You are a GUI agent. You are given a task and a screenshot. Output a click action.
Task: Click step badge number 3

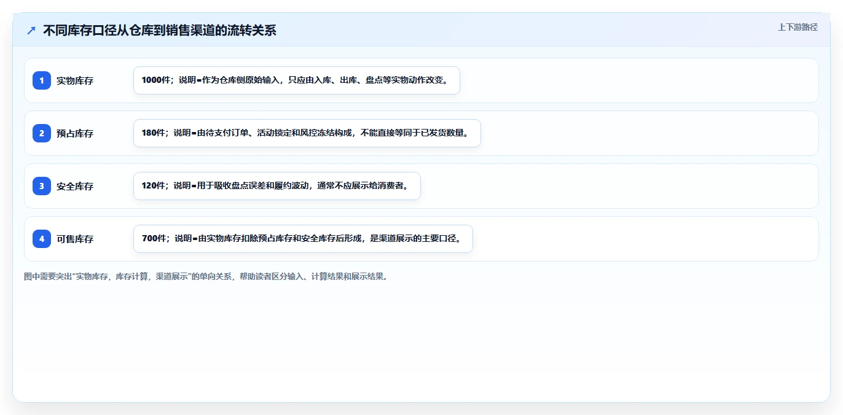point(42,186)
